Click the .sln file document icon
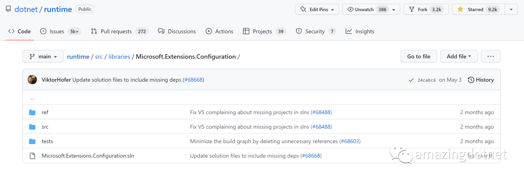Image resolution: width=524 pixels, height=179 pixels. (x=32, y=156)
